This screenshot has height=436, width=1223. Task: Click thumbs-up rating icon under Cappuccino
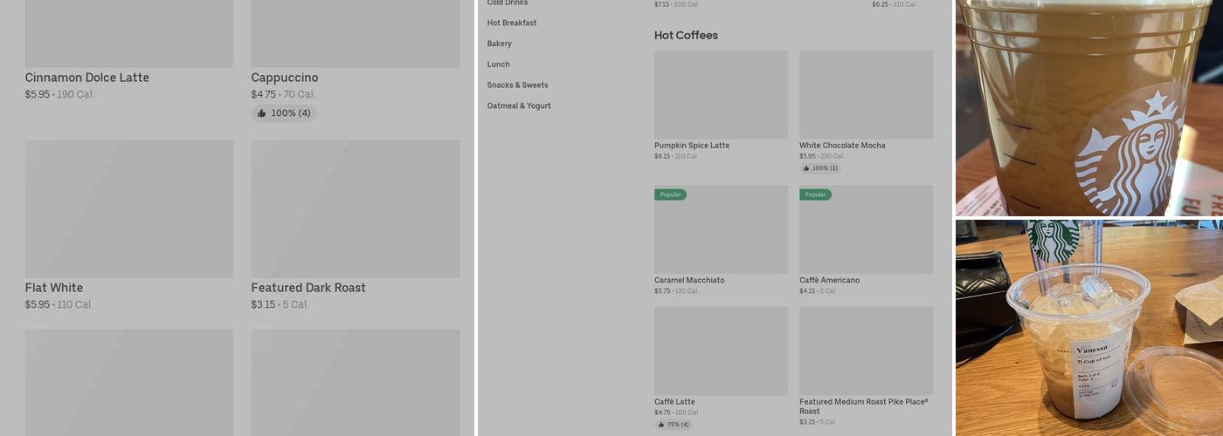(x=261, y=113)
